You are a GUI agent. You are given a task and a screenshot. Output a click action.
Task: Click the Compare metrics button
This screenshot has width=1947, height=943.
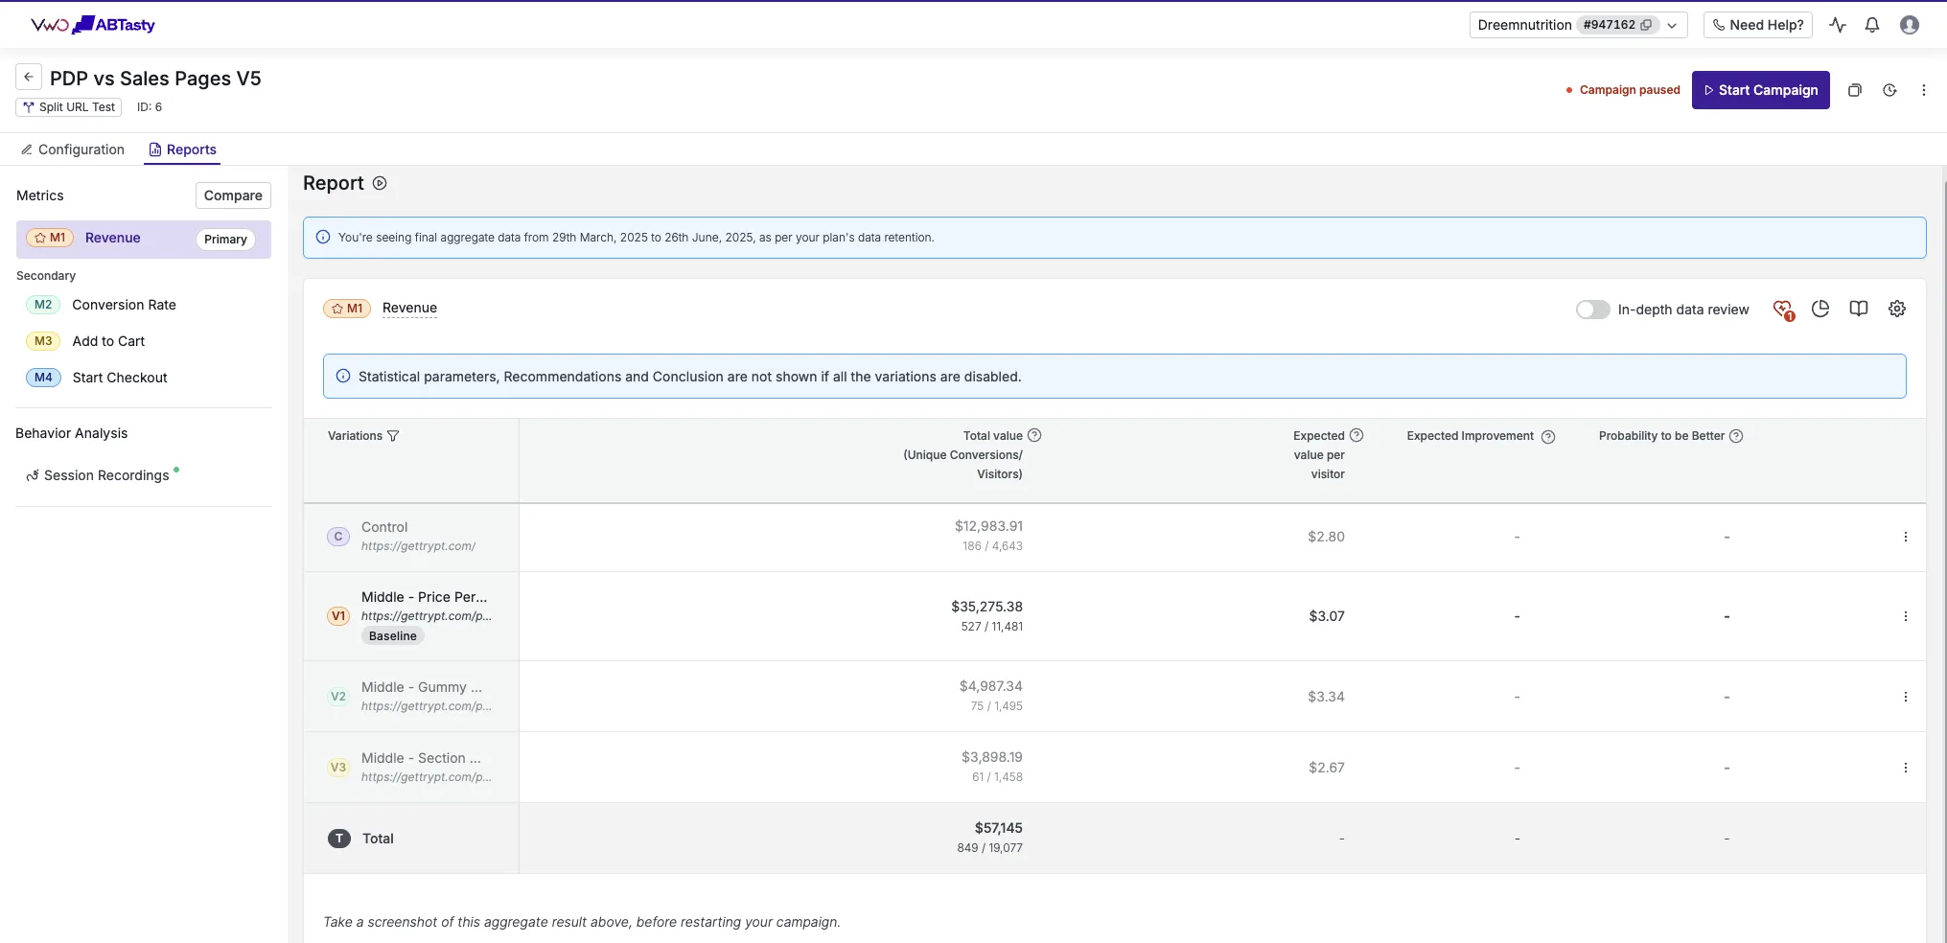pos(233,195)
